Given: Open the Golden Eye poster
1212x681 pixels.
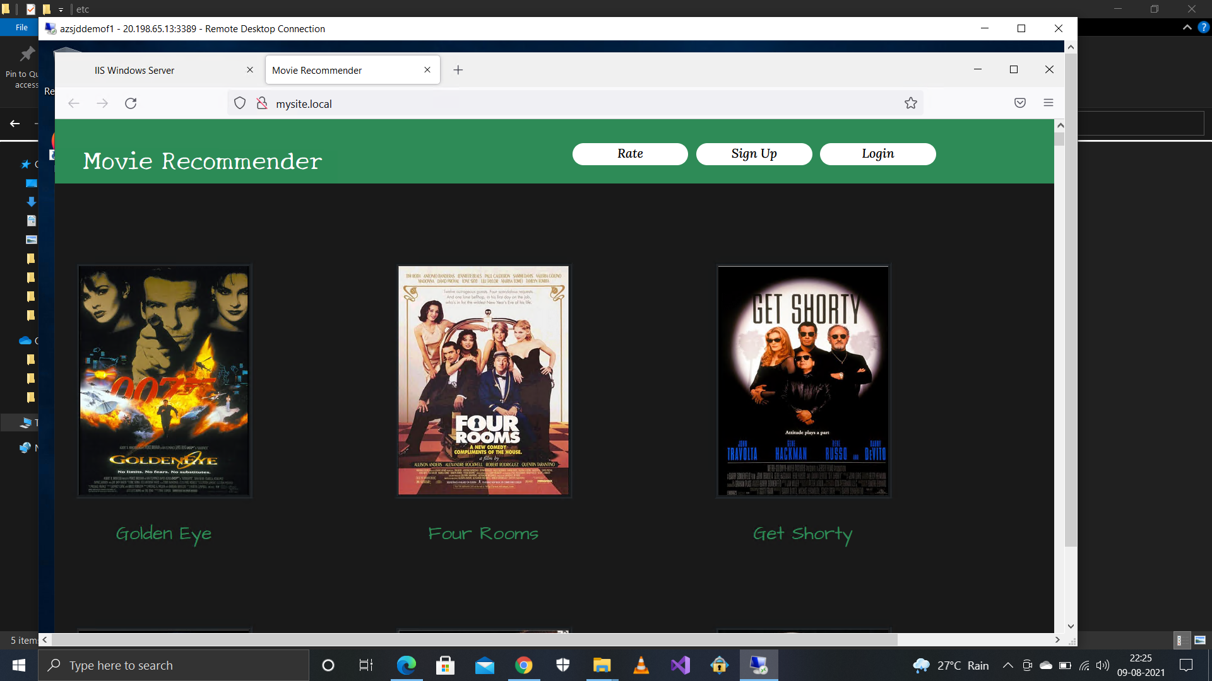Looking at the screenshot, I should (164, 381).
